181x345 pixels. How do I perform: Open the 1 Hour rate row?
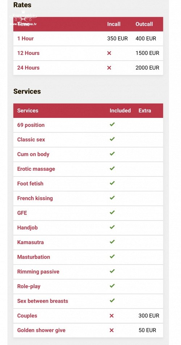pos(88,38)
